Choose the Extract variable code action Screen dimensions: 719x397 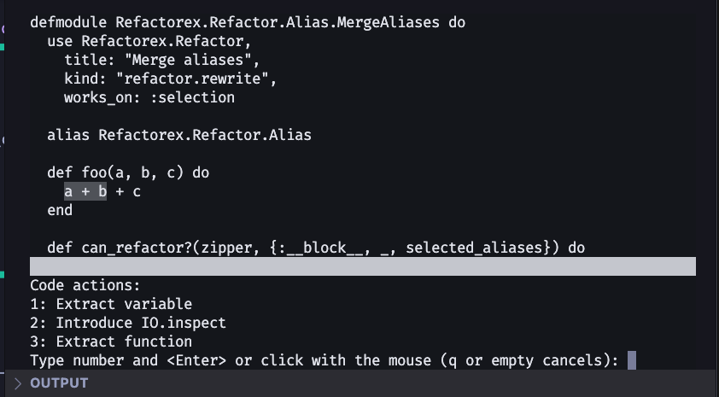click(111, 304)
